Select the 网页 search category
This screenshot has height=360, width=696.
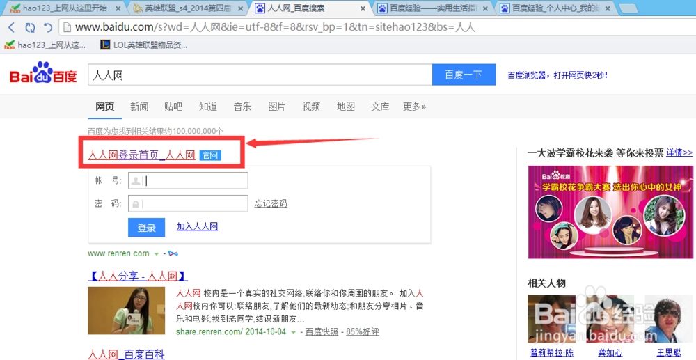pyautogui.click(x=105, y=107)
